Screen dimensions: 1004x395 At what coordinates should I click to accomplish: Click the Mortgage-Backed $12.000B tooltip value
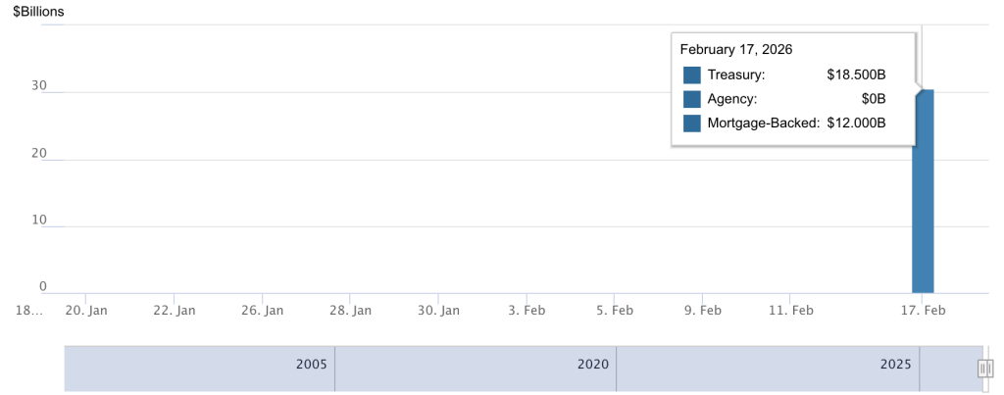tap(856, 123)
